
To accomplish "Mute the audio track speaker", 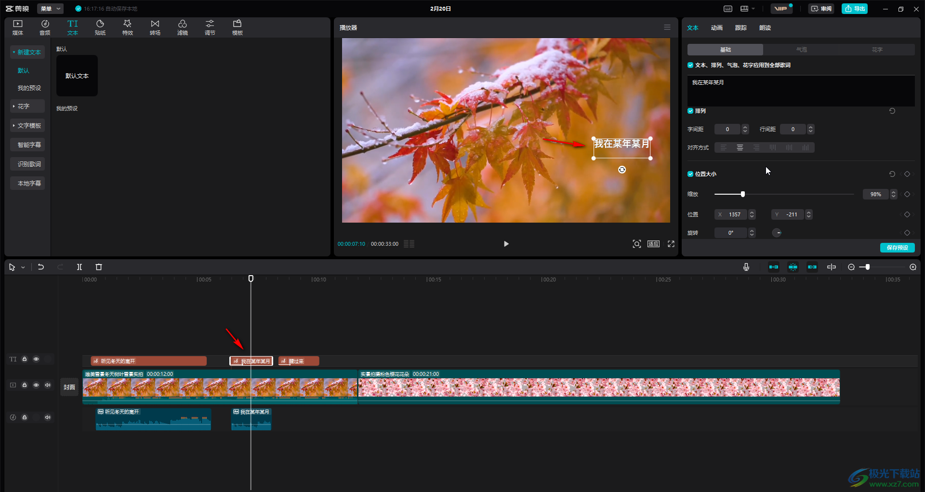I will (x=48, y=417).
